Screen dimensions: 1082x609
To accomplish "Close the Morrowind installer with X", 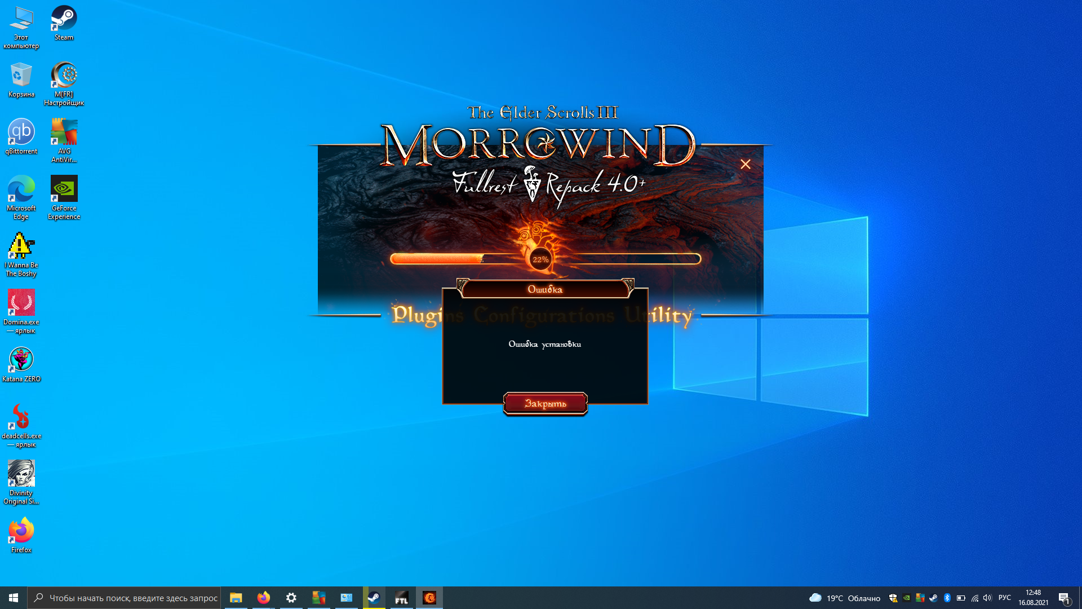I will [745, 164].
